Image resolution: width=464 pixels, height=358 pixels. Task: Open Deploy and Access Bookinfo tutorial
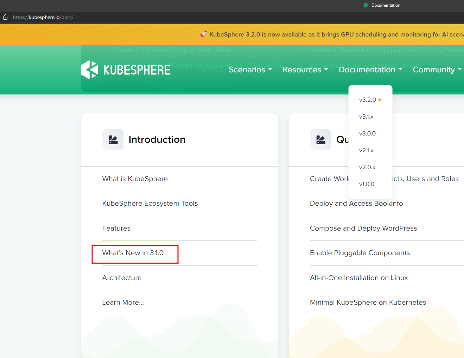[356, 203]
